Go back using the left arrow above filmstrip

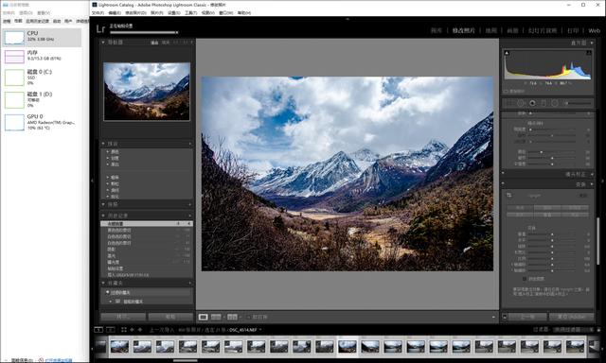[x=133, y=329]
